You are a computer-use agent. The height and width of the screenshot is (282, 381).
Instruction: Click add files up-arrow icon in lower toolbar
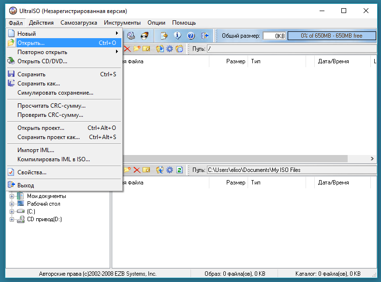pyautogui.click(x=160, y=170)
